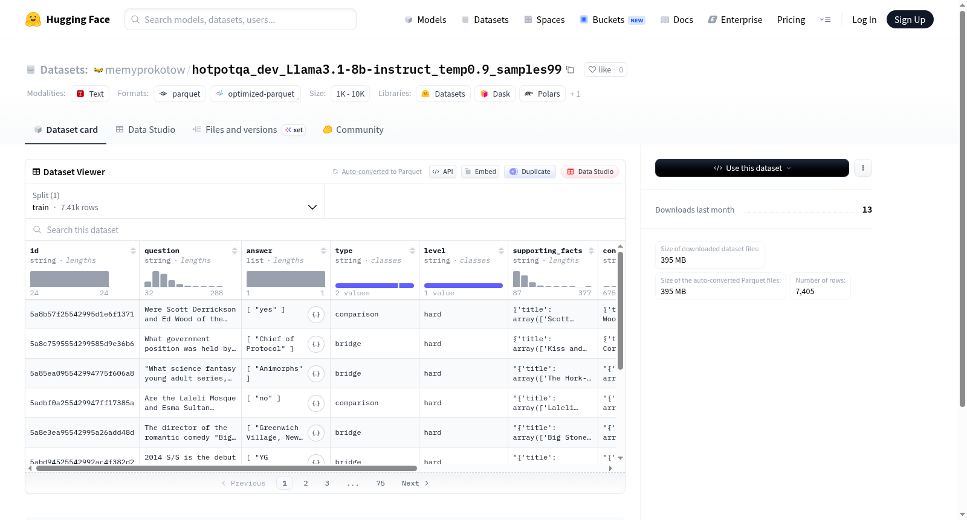This screenshot has height=520, width=967.
Task: Expand JSON cell for "Greenwich Village" answer
Action: (316, 433)
